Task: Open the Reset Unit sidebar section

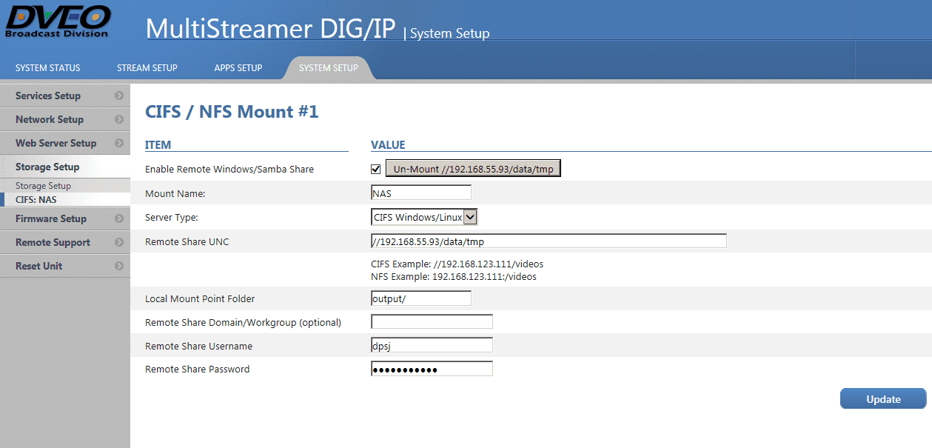Action: (65, 266)
